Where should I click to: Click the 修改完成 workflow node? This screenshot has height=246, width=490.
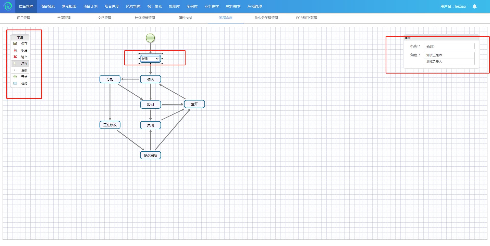coord(151,155)
